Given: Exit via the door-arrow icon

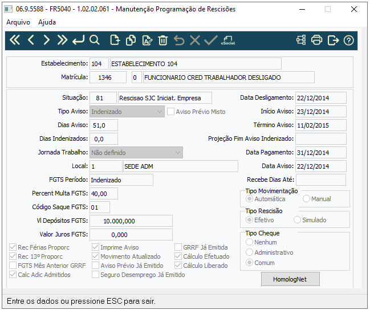Looking at the screenshot, I should click(333, 40).
